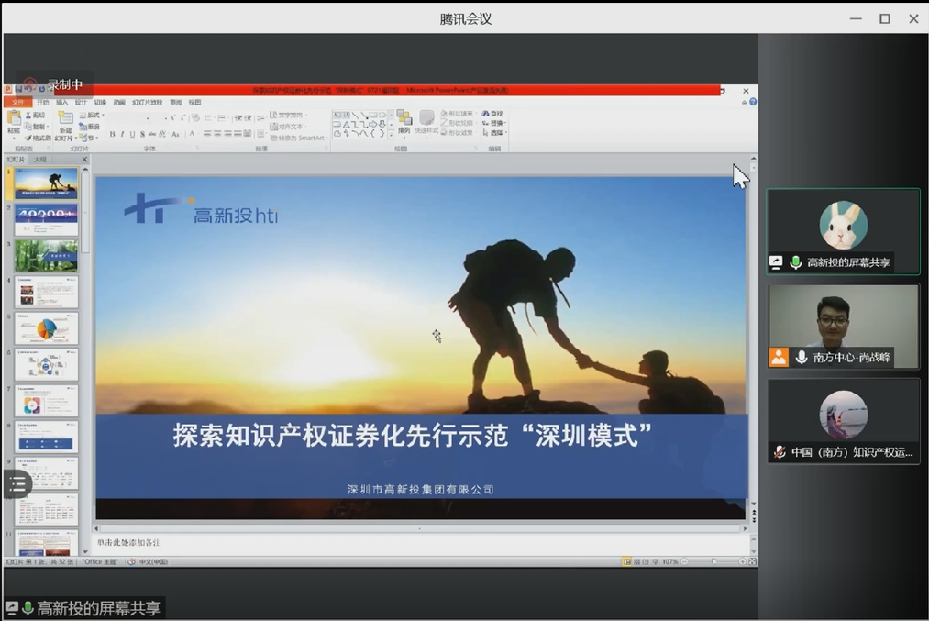The image size is (929, 621).
Task: Click the Cut (剪切) scissors command
Action: tap(35, 115)
